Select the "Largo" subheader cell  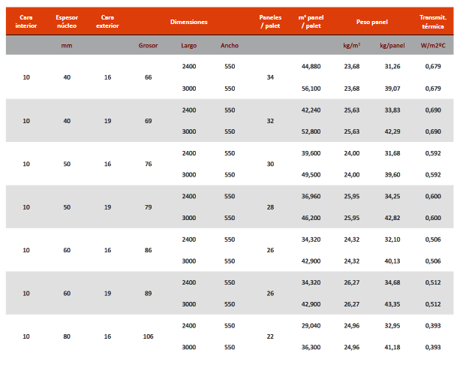pos(189,46)
